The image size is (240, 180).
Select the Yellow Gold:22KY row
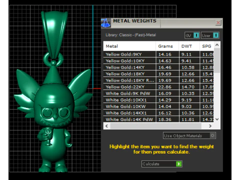158,87
